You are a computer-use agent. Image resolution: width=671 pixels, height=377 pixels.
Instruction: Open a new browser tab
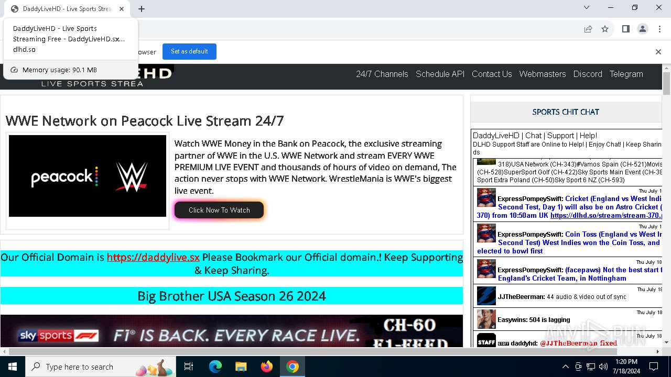[x=142, y=9]
